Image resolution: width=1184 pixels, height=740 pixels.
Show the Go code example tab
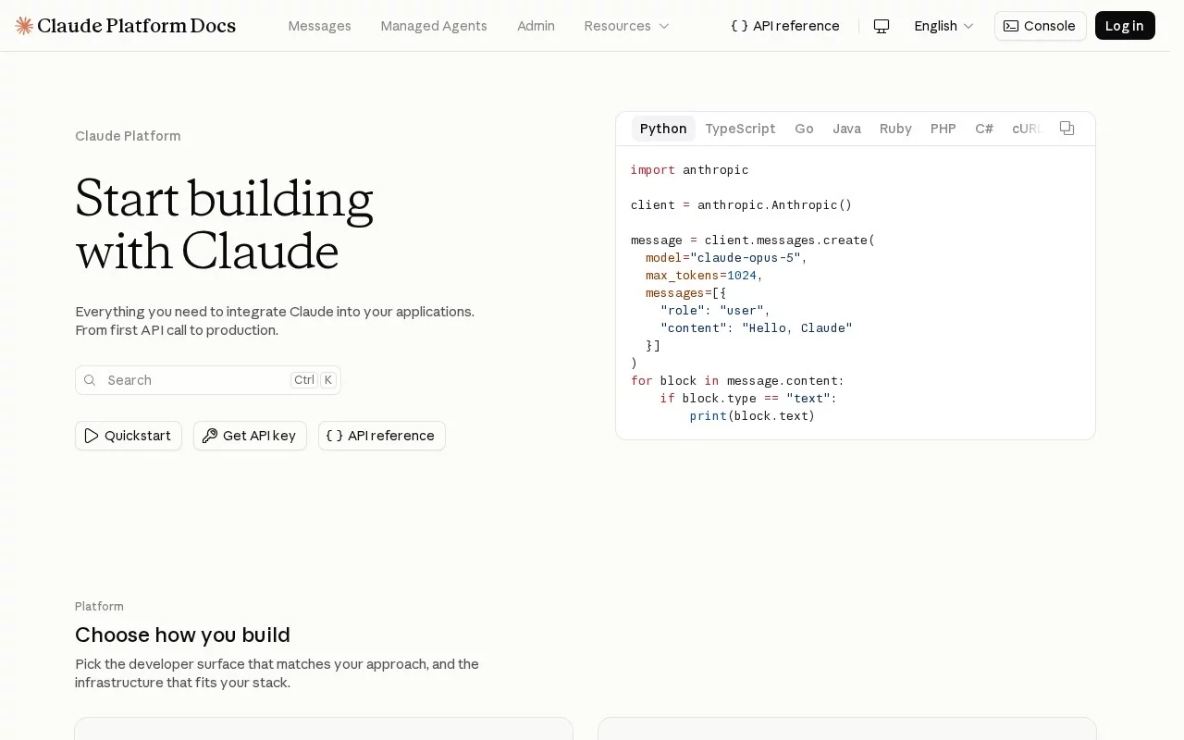804,129
